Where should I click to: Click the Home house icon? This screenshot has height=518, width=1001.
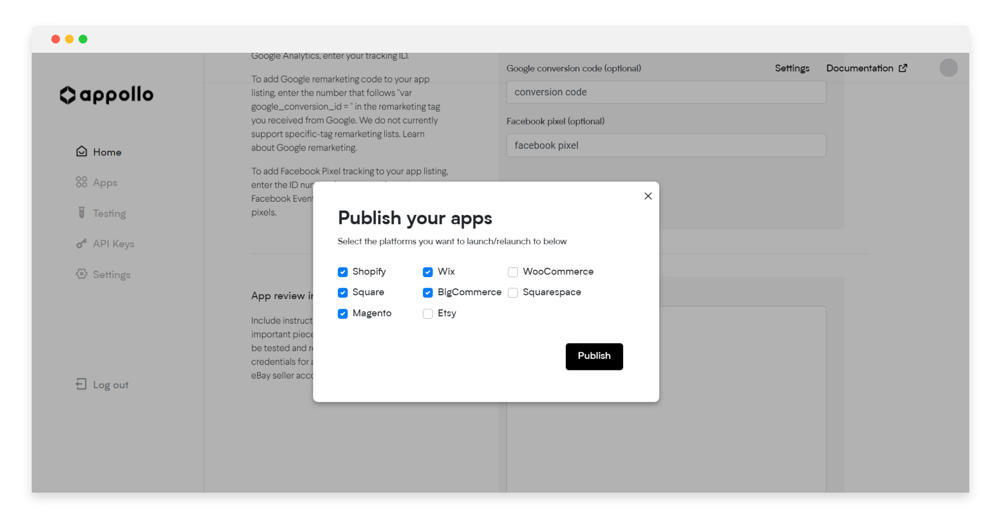click(x=82, y=151)
